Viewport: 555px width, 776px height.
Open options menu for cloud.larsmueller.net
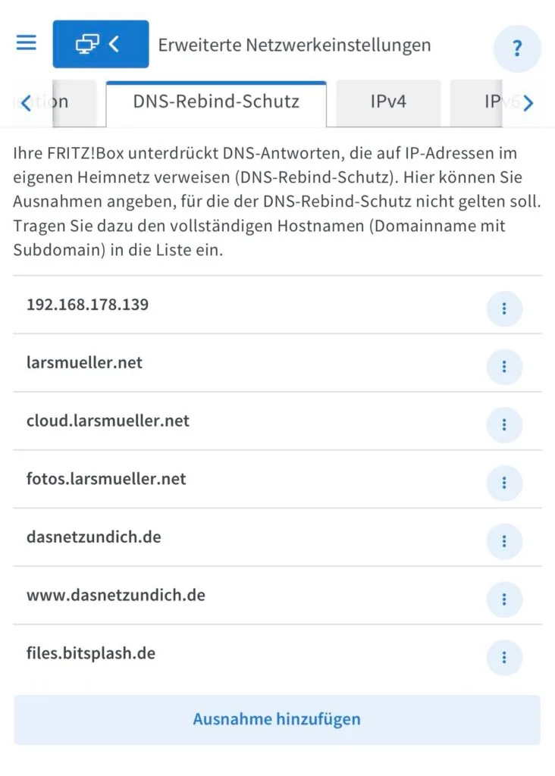504,424
